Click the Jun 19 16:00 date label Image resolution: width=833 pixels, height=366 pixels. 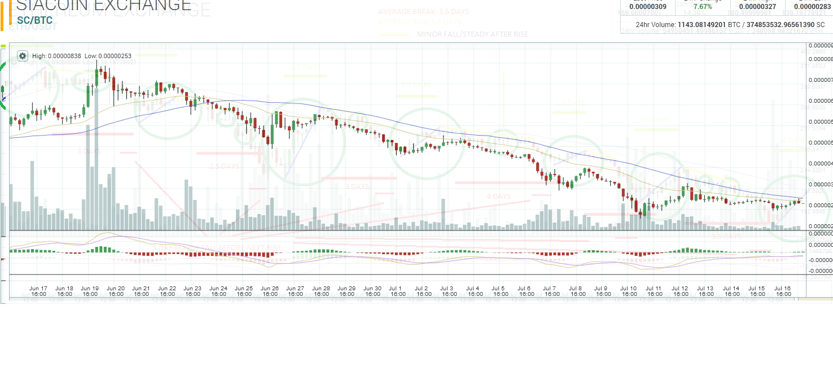point(90,291)
